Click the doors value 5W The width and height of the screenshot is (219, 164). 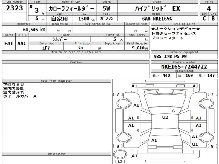pos(106,9)
